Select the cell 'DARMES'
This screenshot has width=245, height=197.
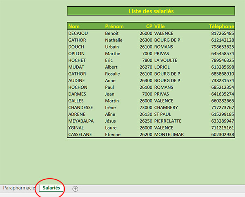point(77,94)
